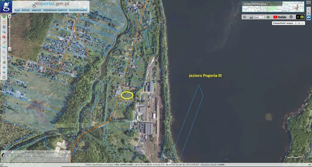Open the PLIK menu
312x167 pixels.
[17, 10]
